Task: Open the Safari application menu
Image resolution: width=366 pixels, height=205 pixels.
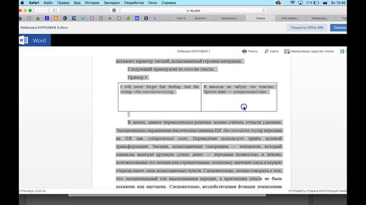Action: tap(34, 3)
